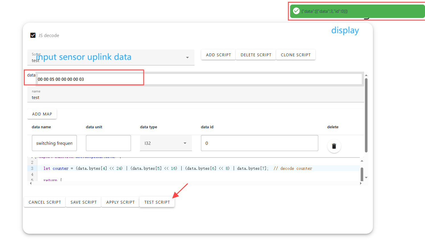425x244 pixels.
Task: Click CLONE SCRIPT to duplicate the script
Action: click(295, 55)
